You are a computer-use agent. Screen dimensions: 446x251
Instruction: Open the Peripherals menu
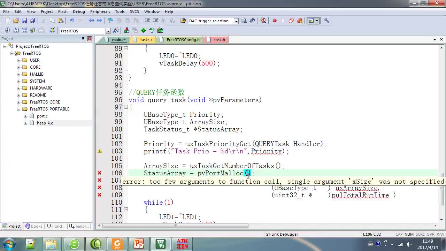coord(100,12)
